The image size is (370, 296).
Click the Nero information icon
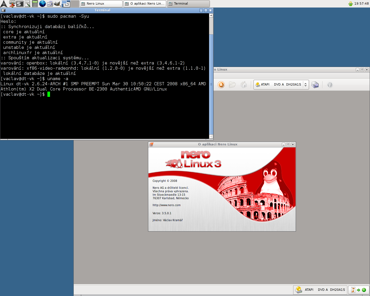330,85
